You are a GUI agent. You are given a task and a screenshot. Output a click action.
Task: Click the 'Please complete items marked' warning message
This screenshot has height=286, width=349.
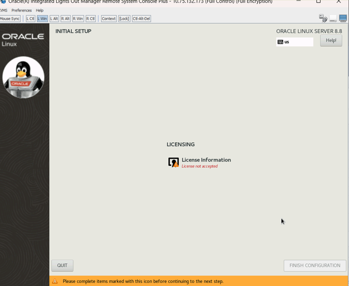(x=143, y=281)
